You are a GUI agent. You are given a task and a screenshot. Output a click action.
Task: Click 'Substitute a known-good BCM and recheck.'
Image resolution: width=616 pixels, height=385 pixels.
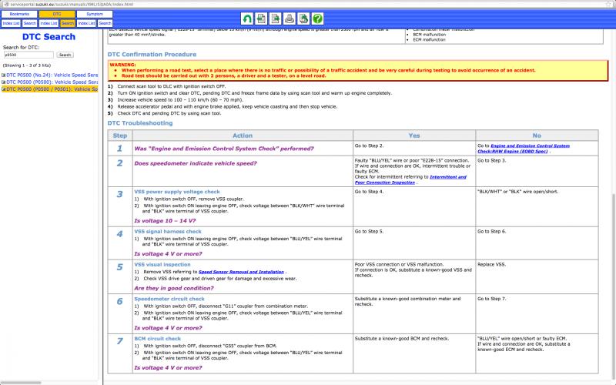[400, 338]
